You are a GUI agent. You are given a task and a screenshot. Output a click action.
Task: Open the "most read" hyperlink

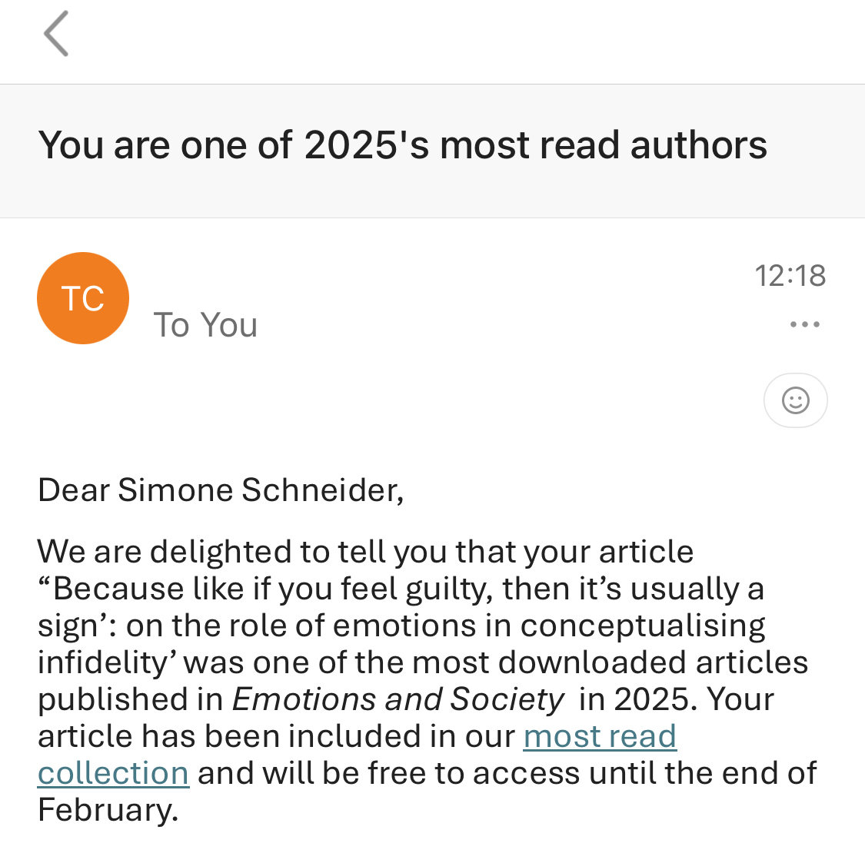pyautogui.click(x=600, y=736)
